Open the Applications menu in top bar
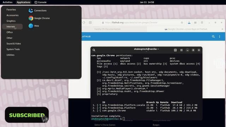The width and height of the screenshot is (226, 127). [24, 2]
